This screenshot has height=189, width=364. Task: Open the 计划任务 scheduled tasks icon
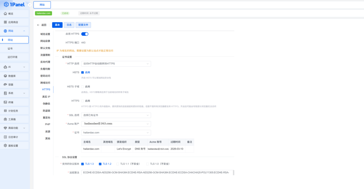pos(5,111)
